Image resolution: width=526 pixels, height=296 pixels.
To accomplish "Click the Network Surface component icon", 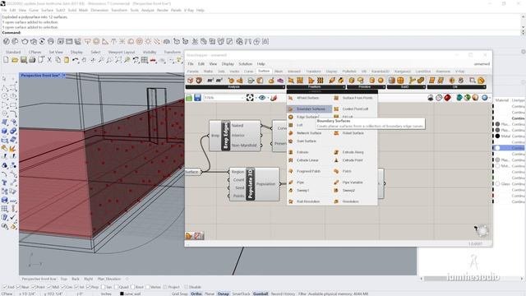I will coord(291,133).
